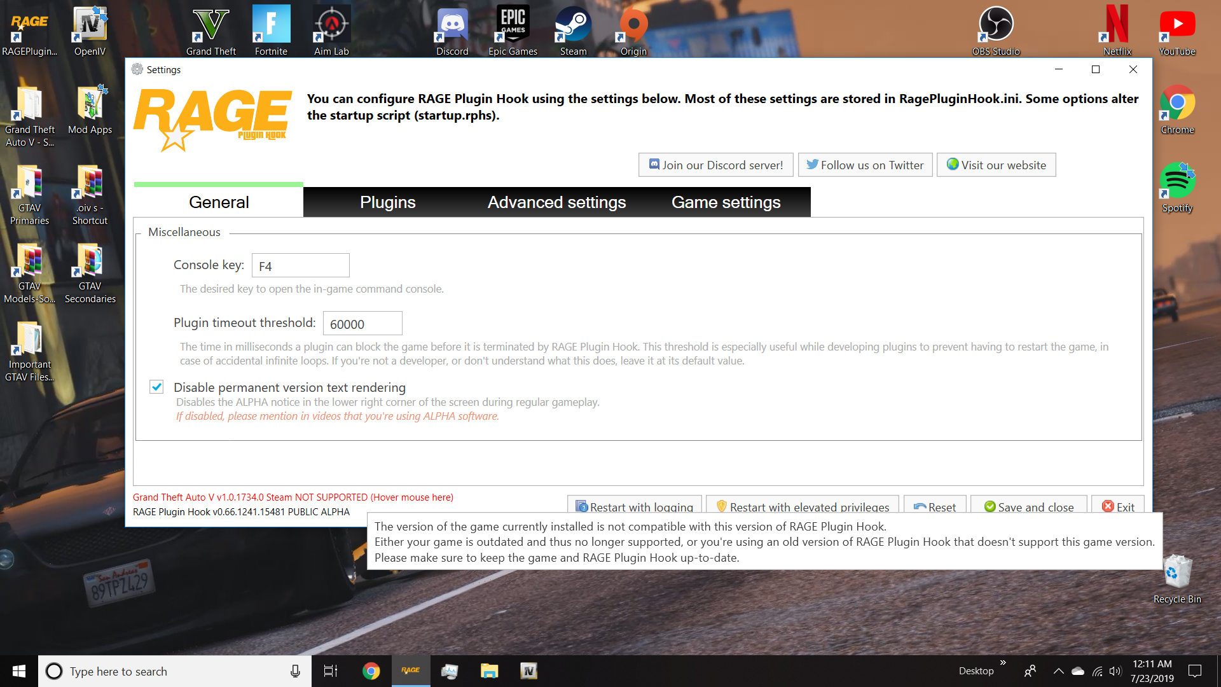
Task: Click the Plugin timeout threshold field
Action: (362, 324)
